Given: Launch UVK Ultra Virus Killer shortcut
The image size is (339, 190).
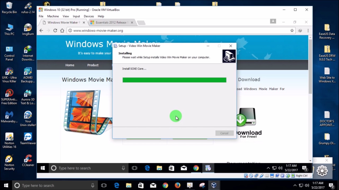Looking at the screenshot, I should tap(9, 75).
